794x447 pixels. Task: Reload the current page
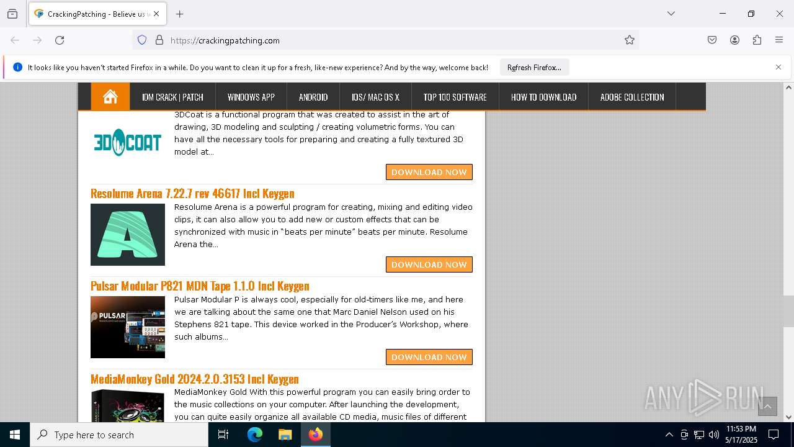(x=60, y=40)
